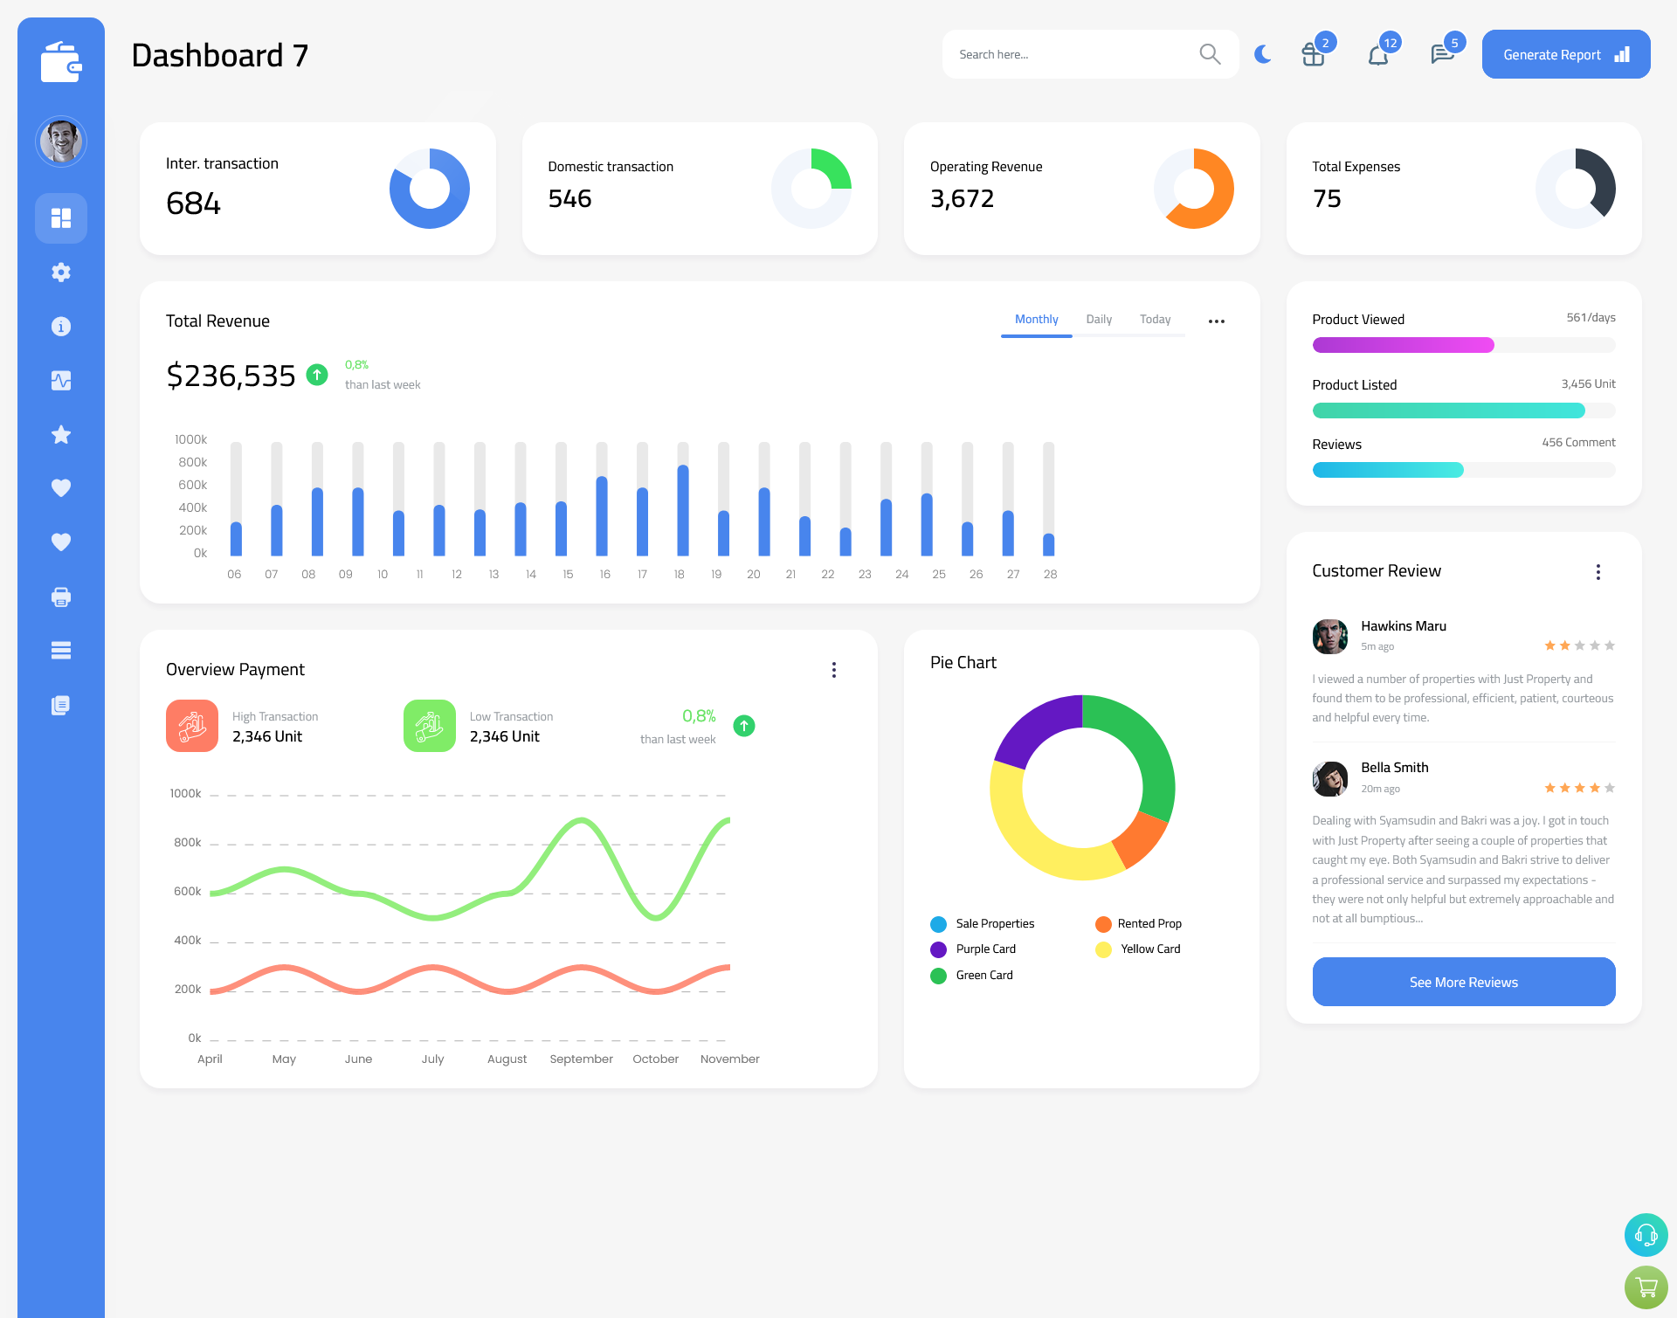1677x1318 pixels.
Task: Click Generate Report button
Action: (x=1564, y=53)
